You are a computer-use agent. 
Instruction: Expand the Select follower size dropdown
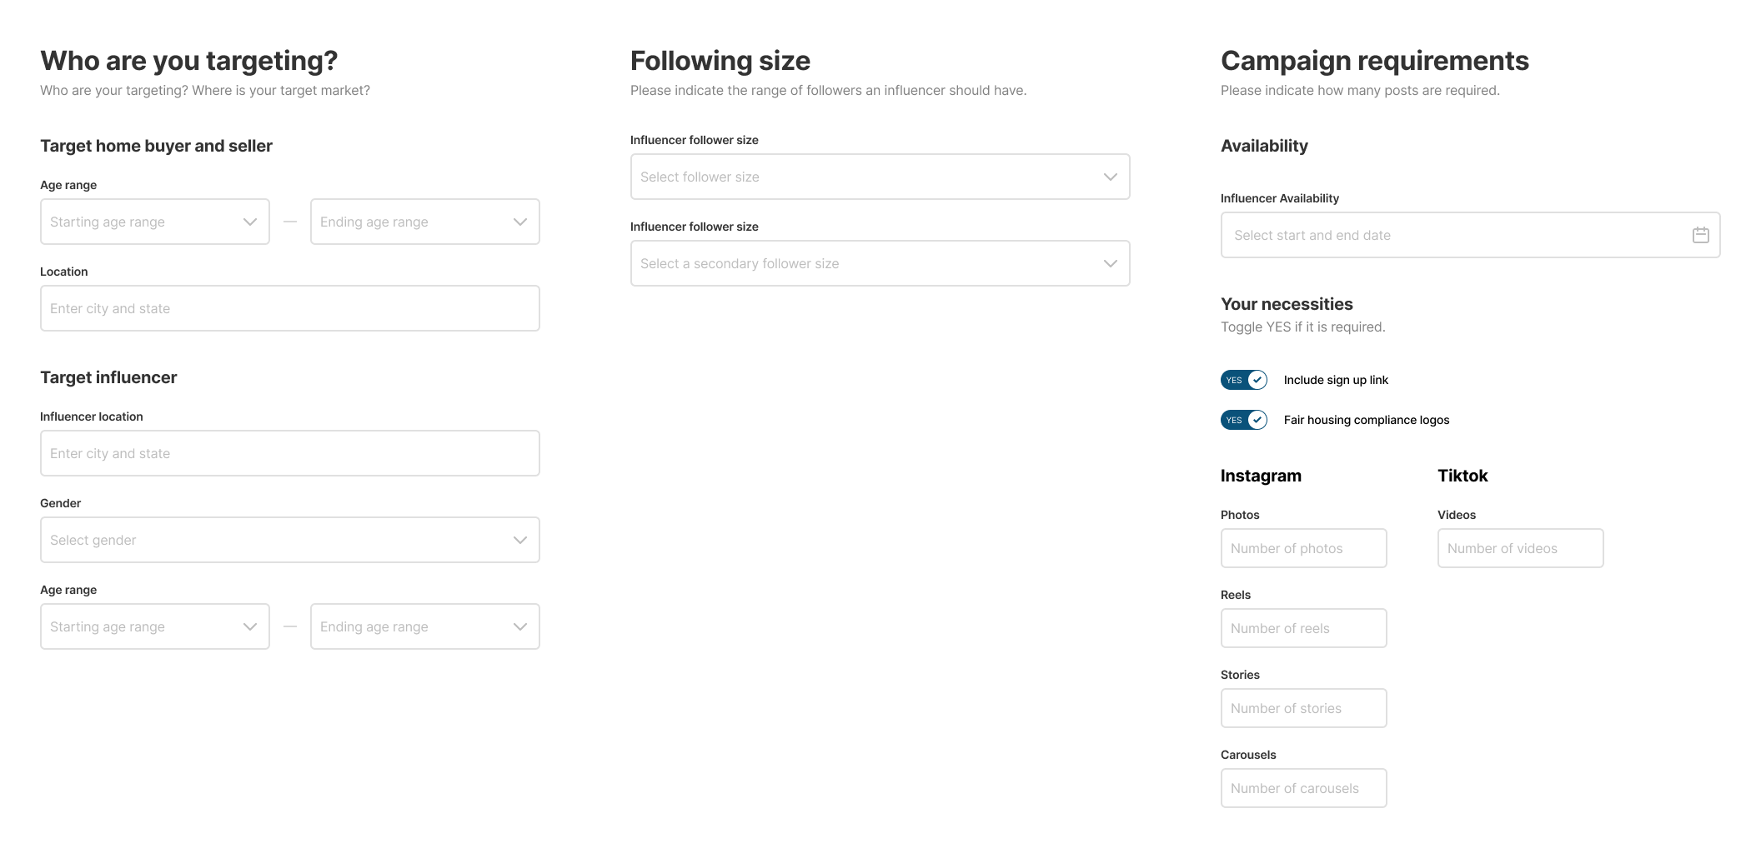click(880, 177)
